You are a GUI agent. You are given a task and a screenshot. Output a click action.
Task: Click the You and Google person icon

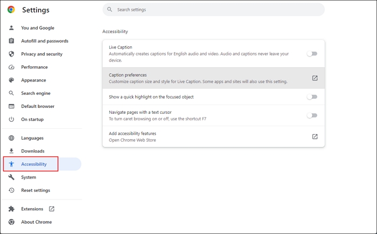(11, 28)
